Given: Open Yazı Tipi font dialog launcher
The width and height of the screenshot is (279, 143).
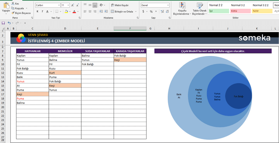Looking at the screenshot, I should (79, 18).
